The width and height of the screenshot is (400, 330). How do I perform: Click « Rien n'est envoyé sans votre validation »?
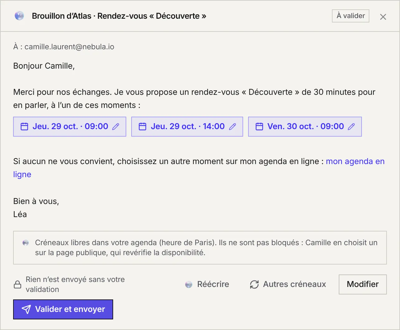tap(75, 284)
